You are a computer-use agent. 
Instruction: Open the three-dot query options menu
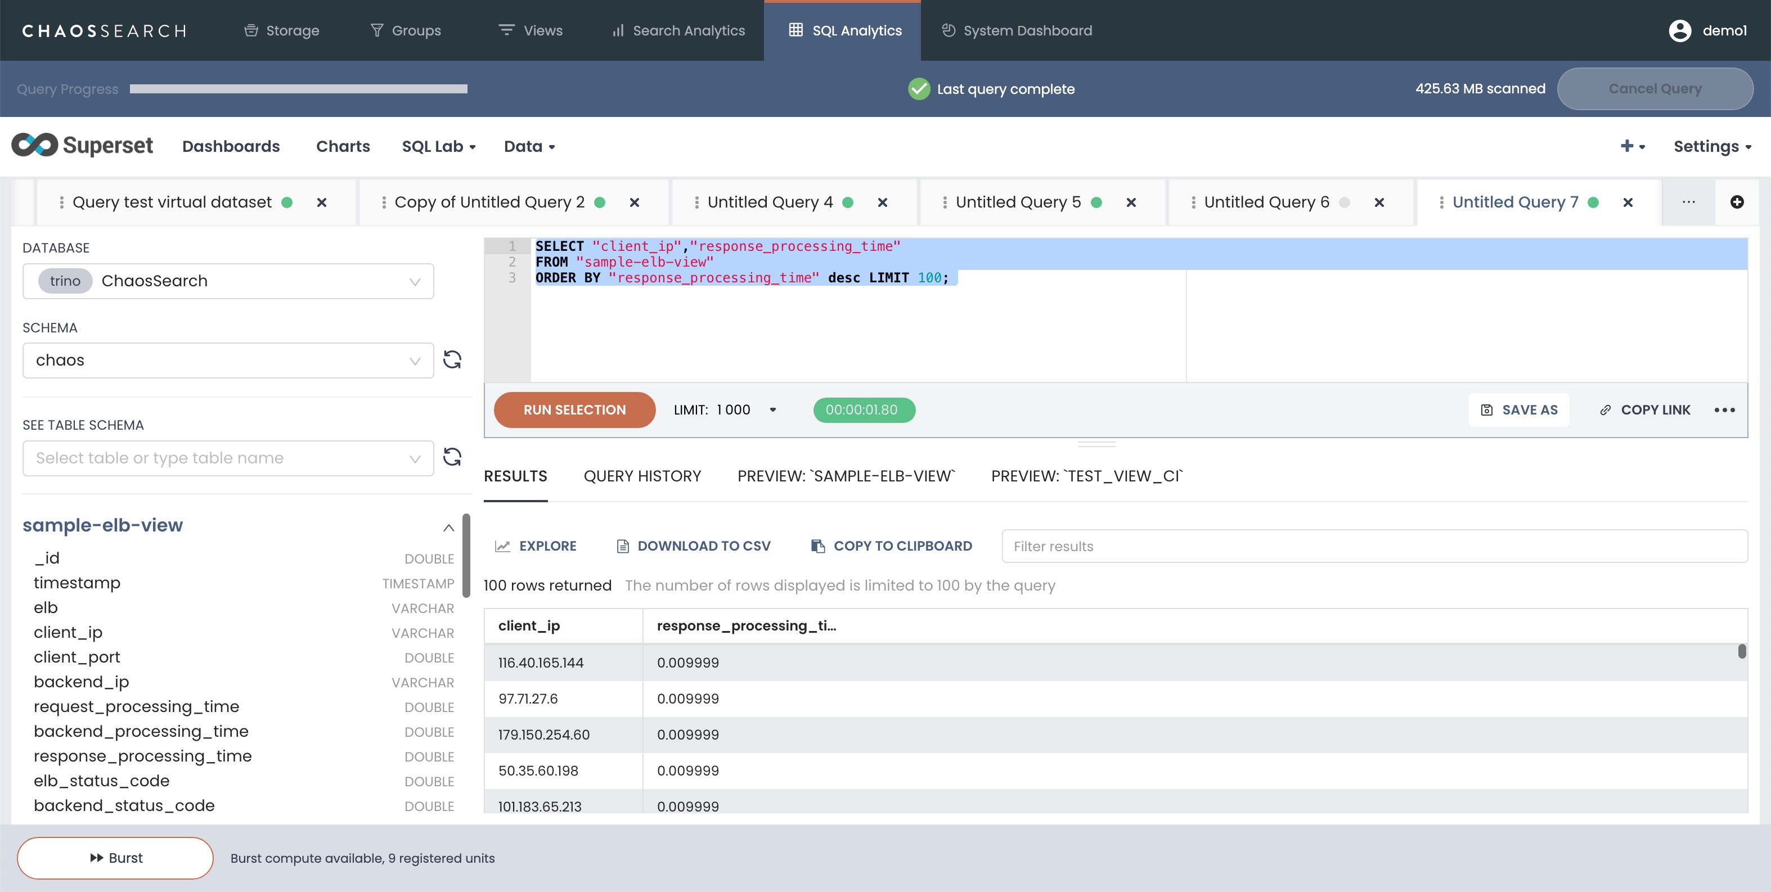pos(1724,409)
